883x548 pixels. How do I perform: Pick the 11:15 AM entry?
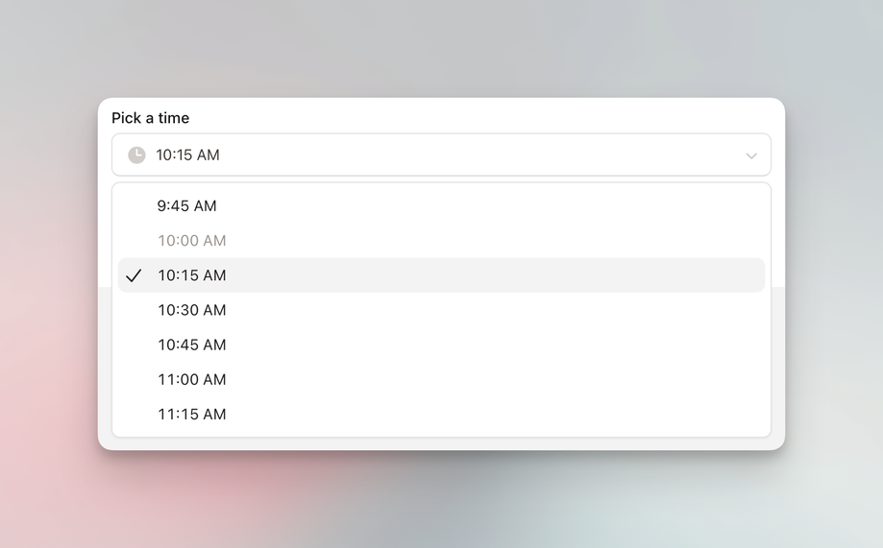click(x=442, y=415)
